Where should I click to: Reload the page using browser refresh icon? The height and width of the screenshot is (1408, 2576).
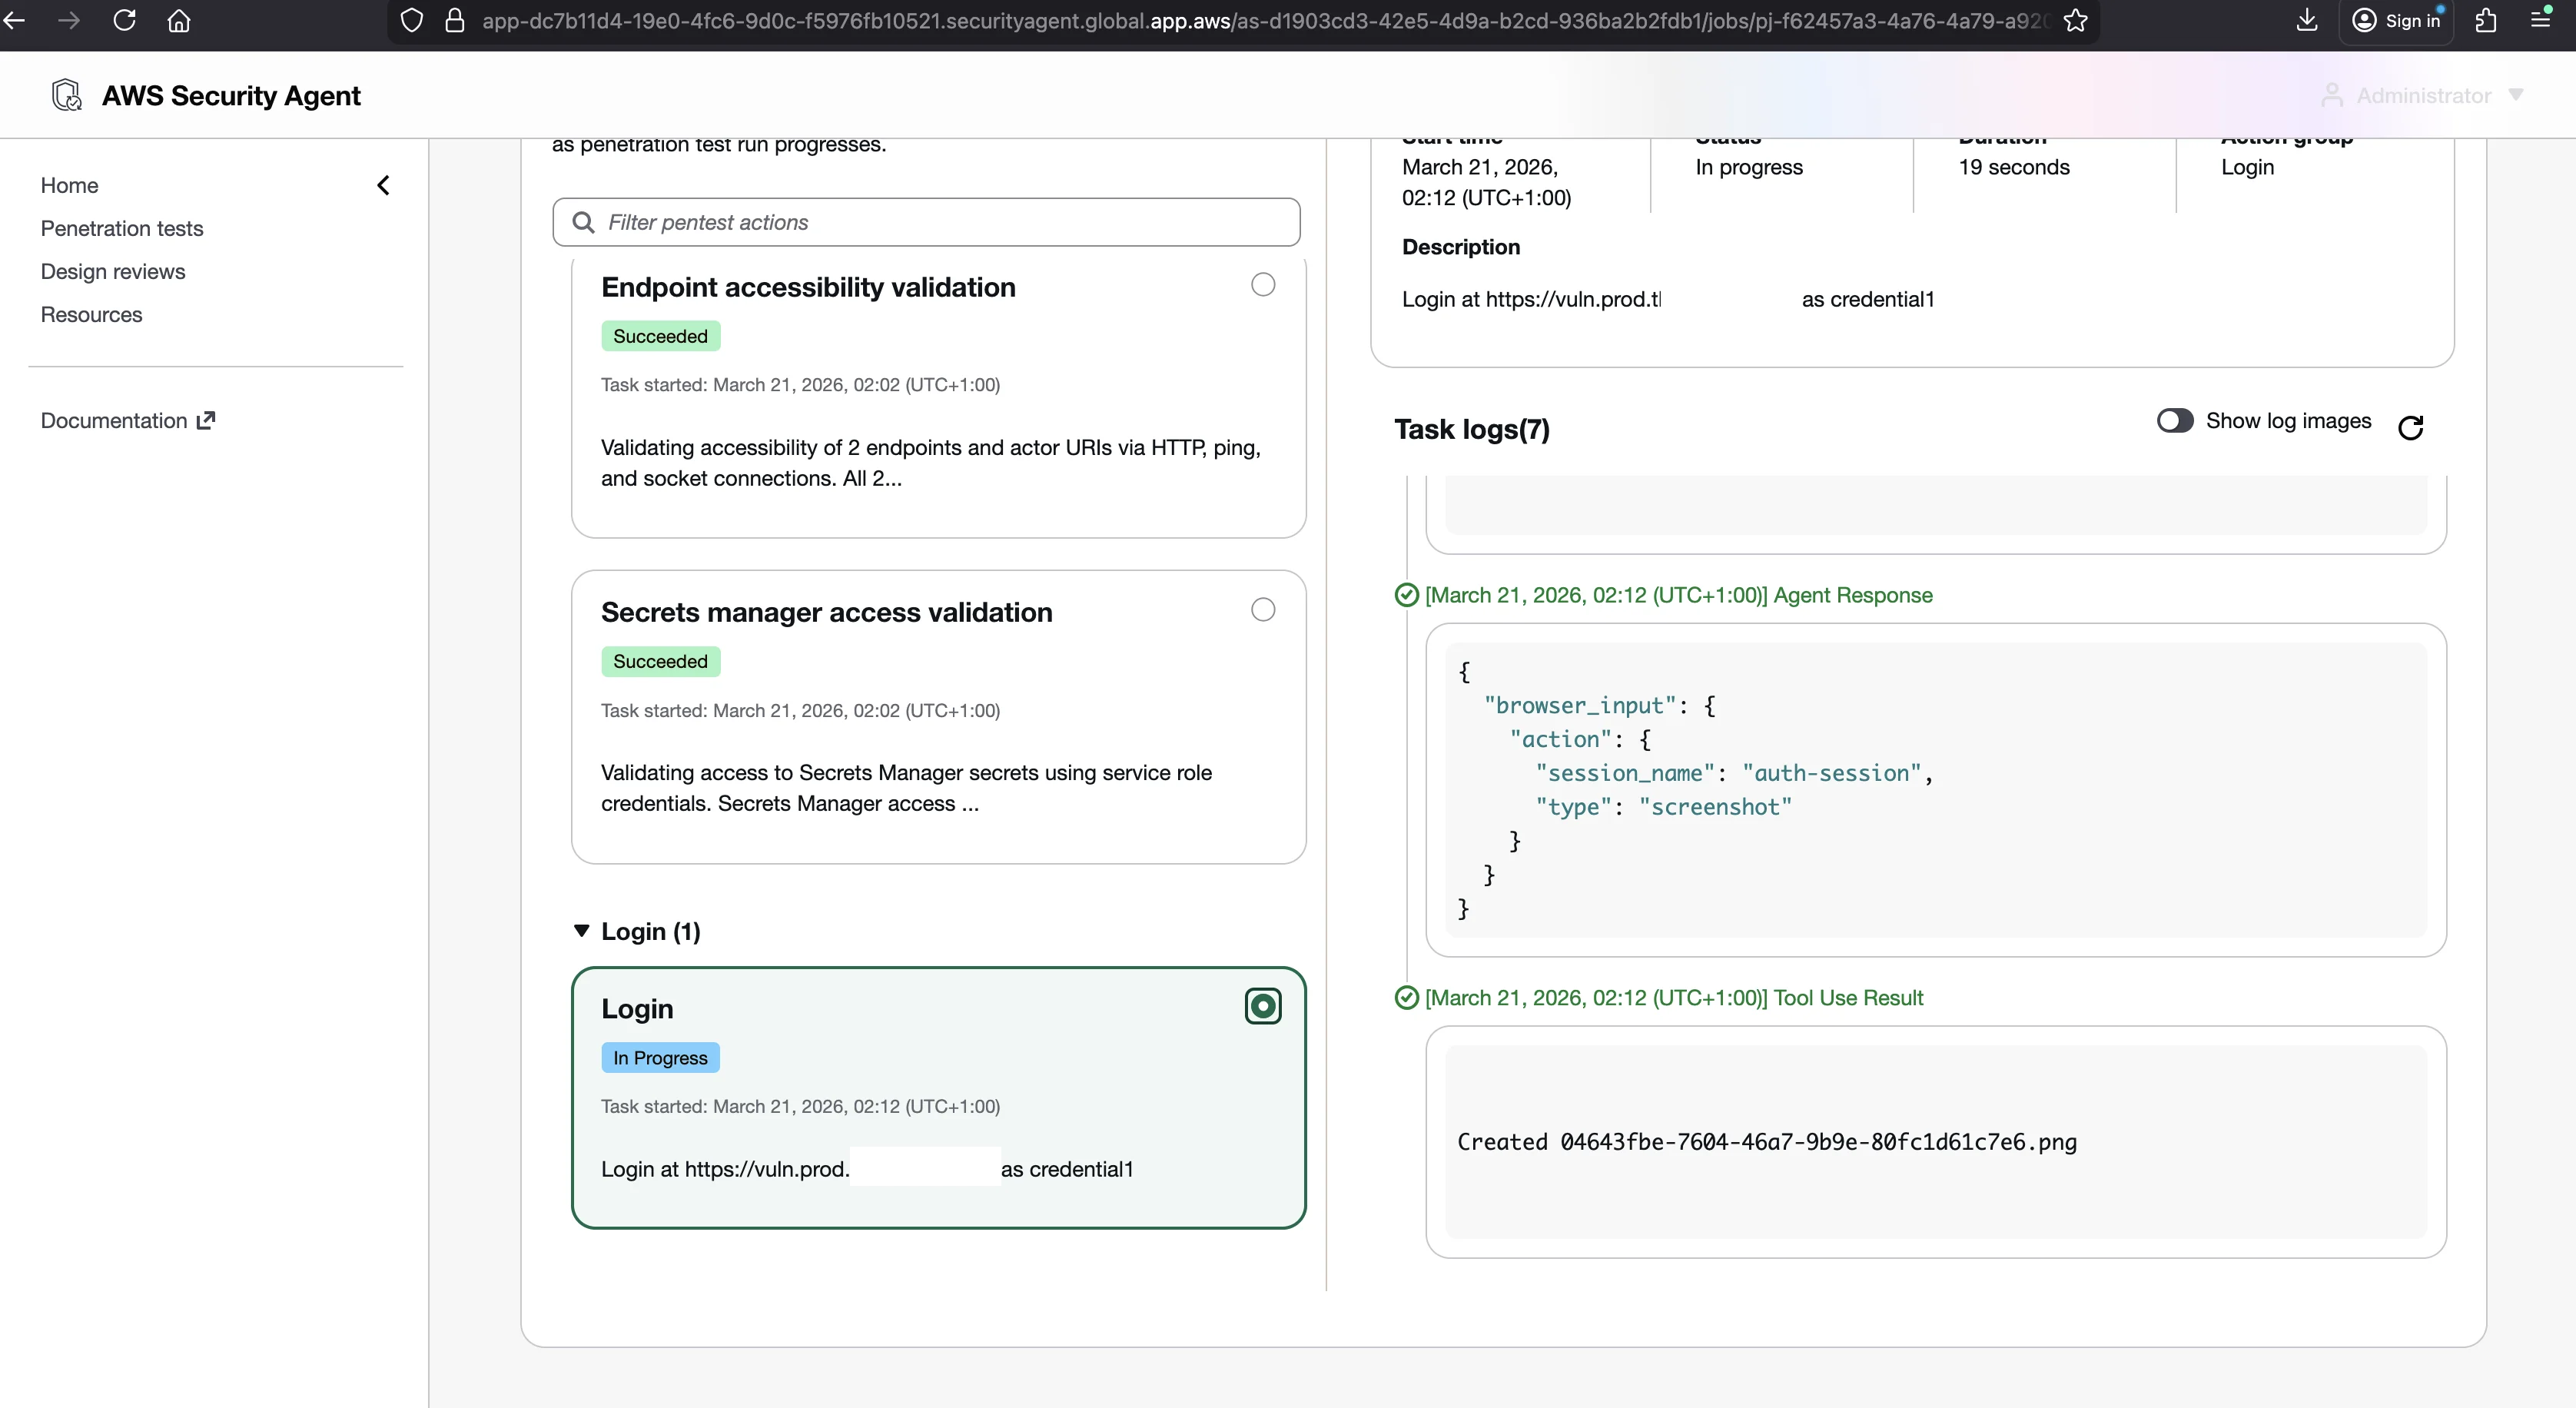coord(124,20)
